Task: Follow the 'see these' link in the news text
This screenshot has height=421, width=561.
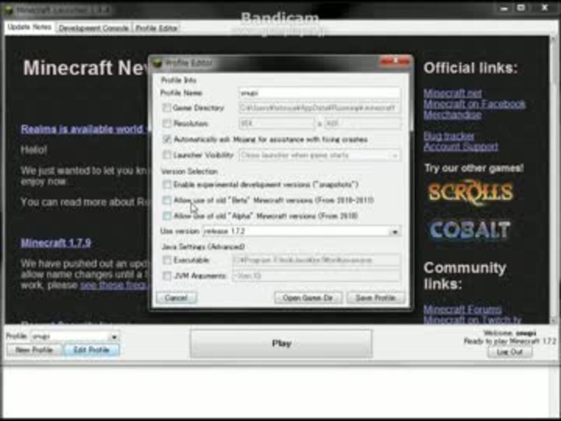Action: 114,285
